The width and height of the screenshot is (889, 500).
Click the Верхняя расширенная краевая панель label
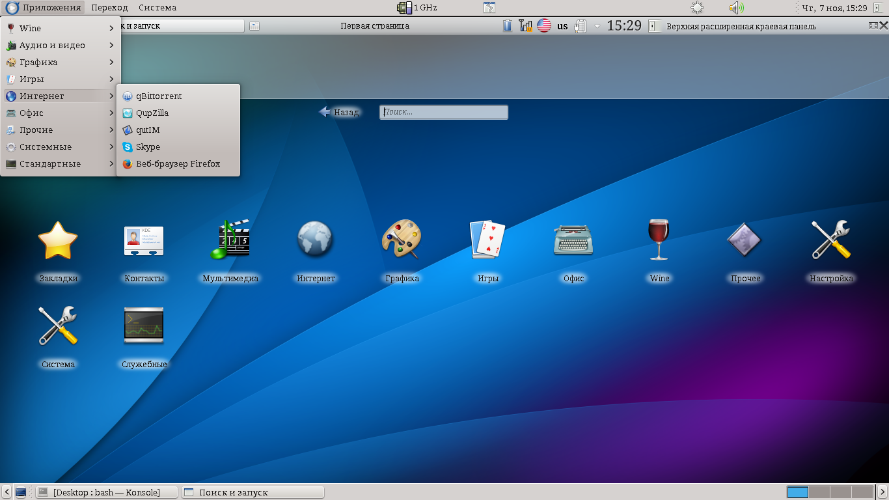pyautogui.click(x=741, y=27)
